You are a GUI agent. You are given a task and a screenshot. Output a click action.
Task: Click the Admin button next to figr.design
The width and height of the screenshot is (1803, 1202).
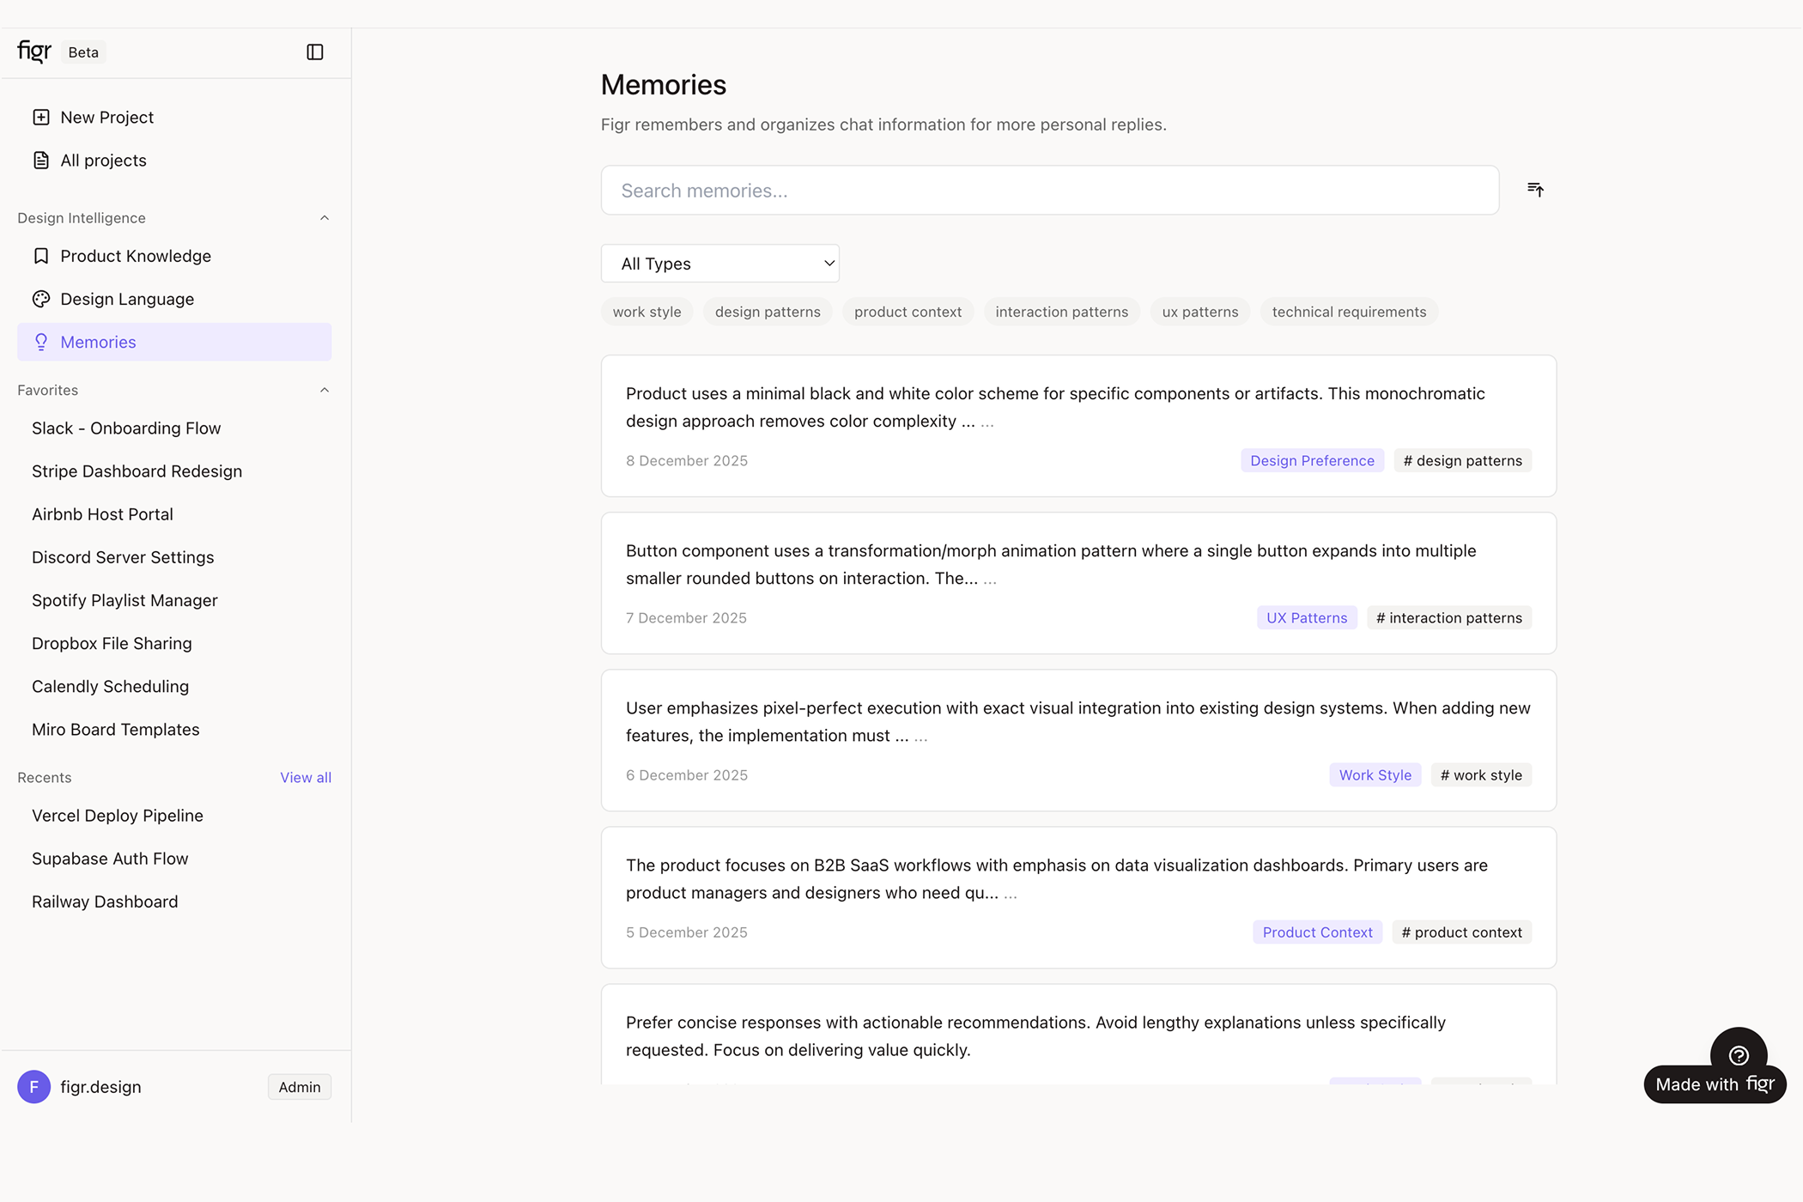click(x=299, y=1086)
